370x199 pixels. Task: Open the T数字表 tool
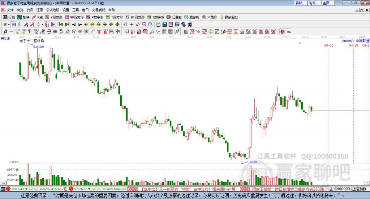click(155, 17)
